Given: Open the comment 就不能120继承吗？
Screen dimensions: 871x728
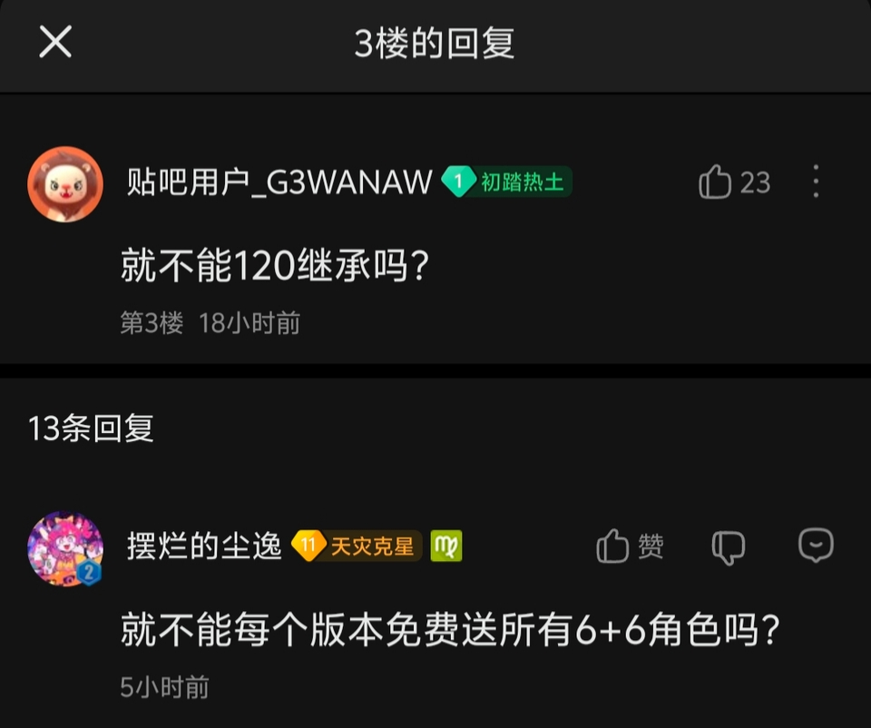Looking at the screenshot, I should point(275,266).
